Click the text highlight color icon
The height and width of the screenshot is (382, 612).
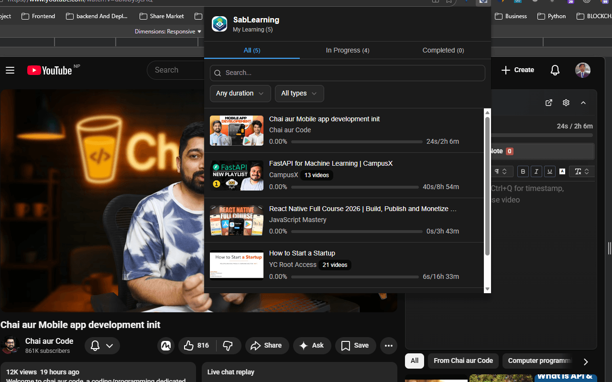[562, 171]
